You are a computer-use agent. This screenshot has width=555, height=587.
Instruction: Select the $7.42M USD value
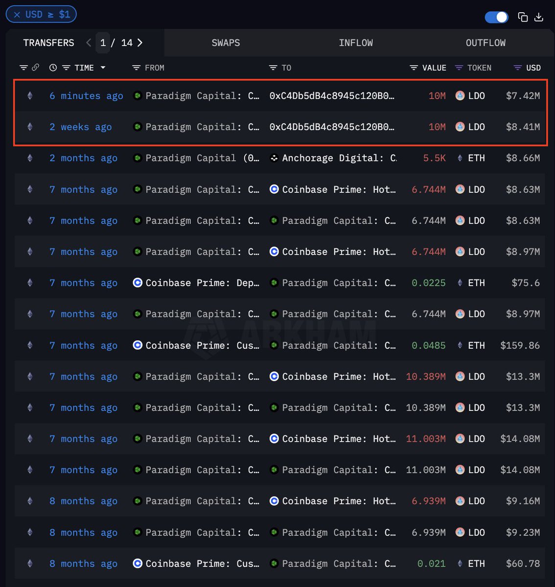point(523,96)
